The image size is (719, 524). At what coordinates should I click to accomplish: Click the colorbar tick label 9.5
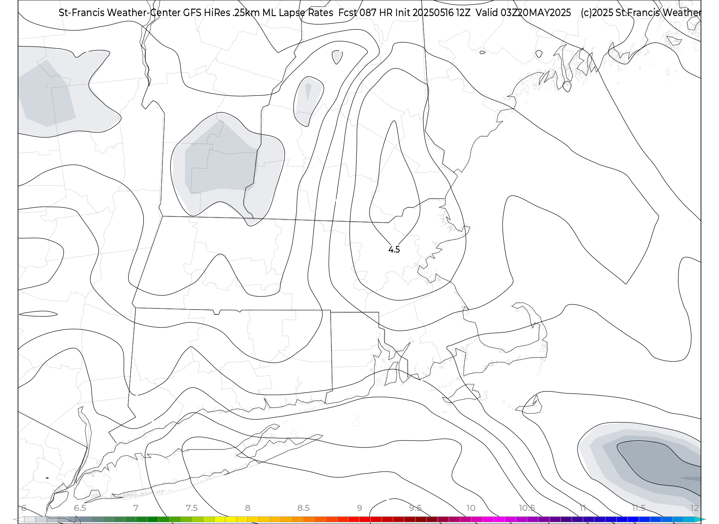(x=415, y=508)
